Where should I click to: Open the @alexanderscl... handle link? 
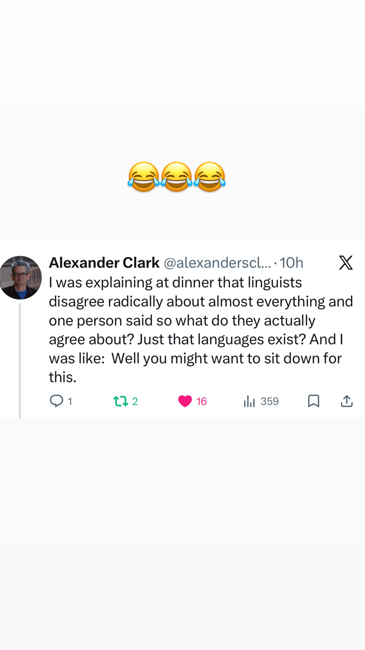coord(217,263)
